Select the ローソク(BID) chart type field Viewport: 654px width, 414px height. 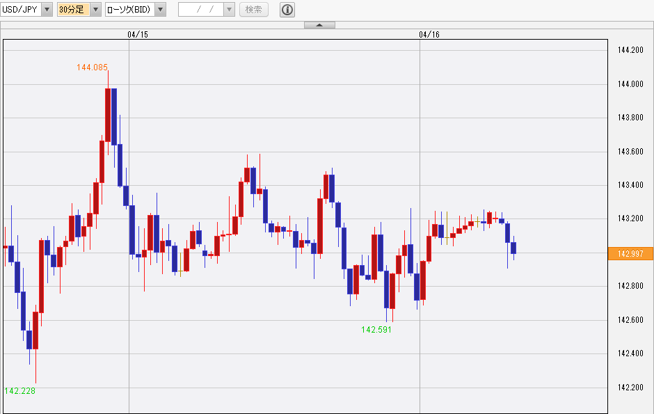click(x=130, y=10)
